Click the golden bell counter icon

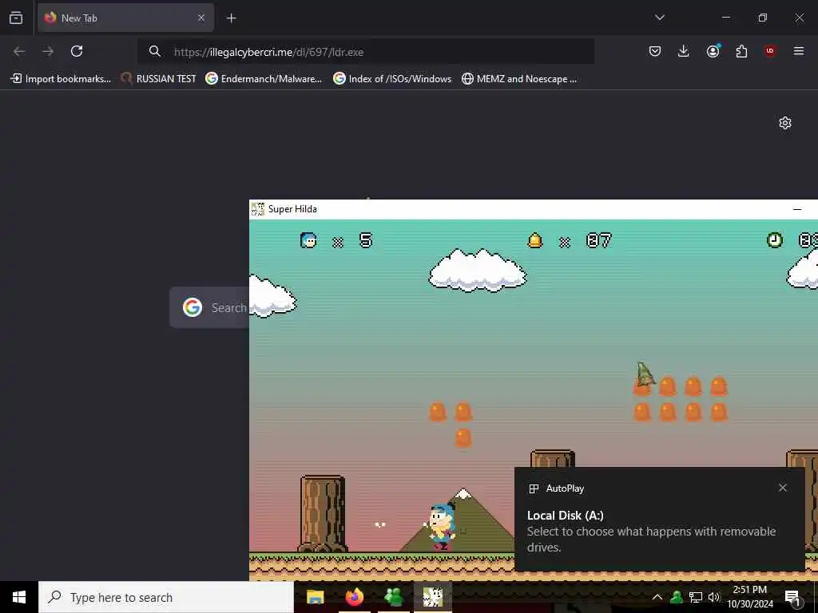(x=535, y=240)
